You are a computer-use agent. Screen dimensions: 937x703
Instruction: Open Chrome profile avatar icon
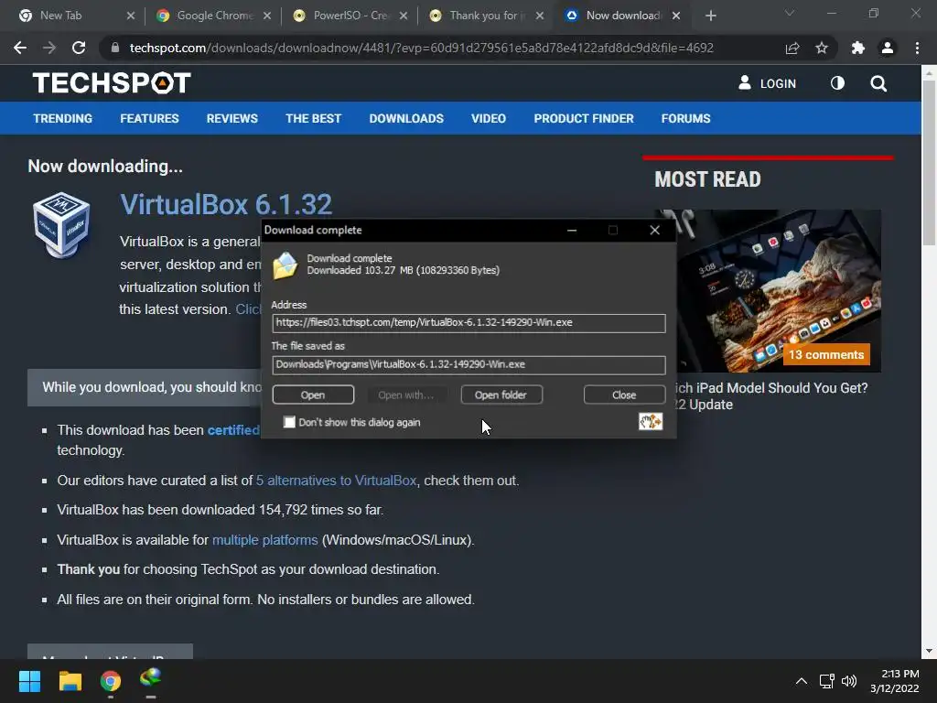(888, 48)
